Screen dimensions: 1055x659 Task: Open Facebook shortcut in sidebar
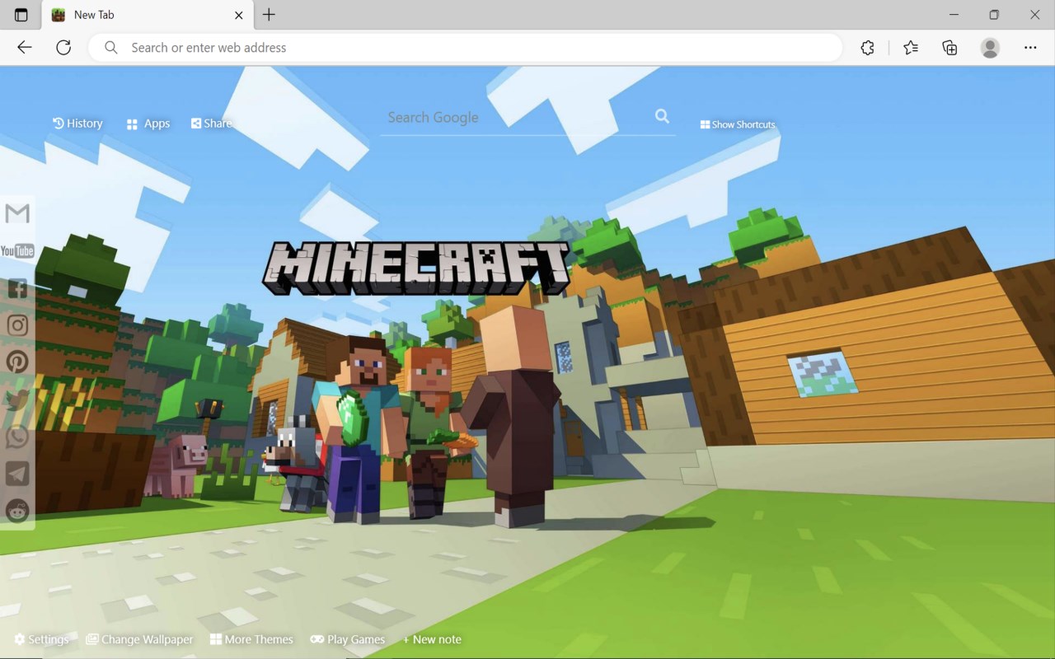(x=17, y=288)
